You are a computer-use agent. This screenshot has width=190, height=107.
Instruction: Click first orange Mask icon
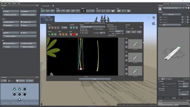(x=60, y=34)
